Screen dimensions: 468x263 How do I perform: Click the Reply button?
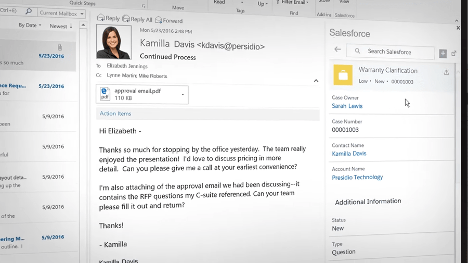tap(109, 18)
